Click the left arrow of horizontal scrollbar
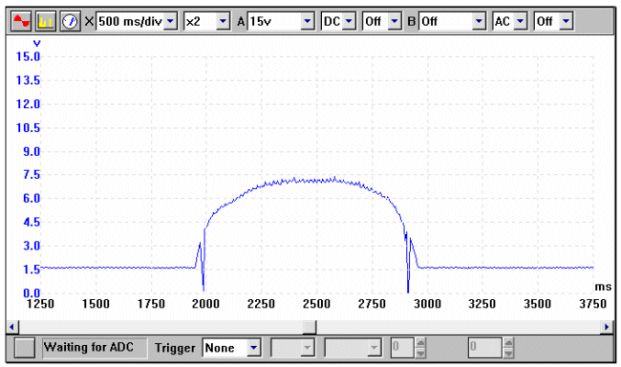 [x=11, y=327]
